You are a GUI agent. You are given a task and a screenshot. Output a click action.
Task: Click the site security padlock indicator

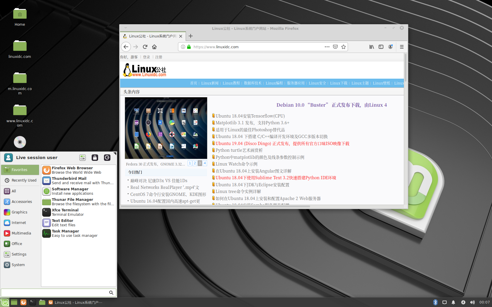pos(189,47)
